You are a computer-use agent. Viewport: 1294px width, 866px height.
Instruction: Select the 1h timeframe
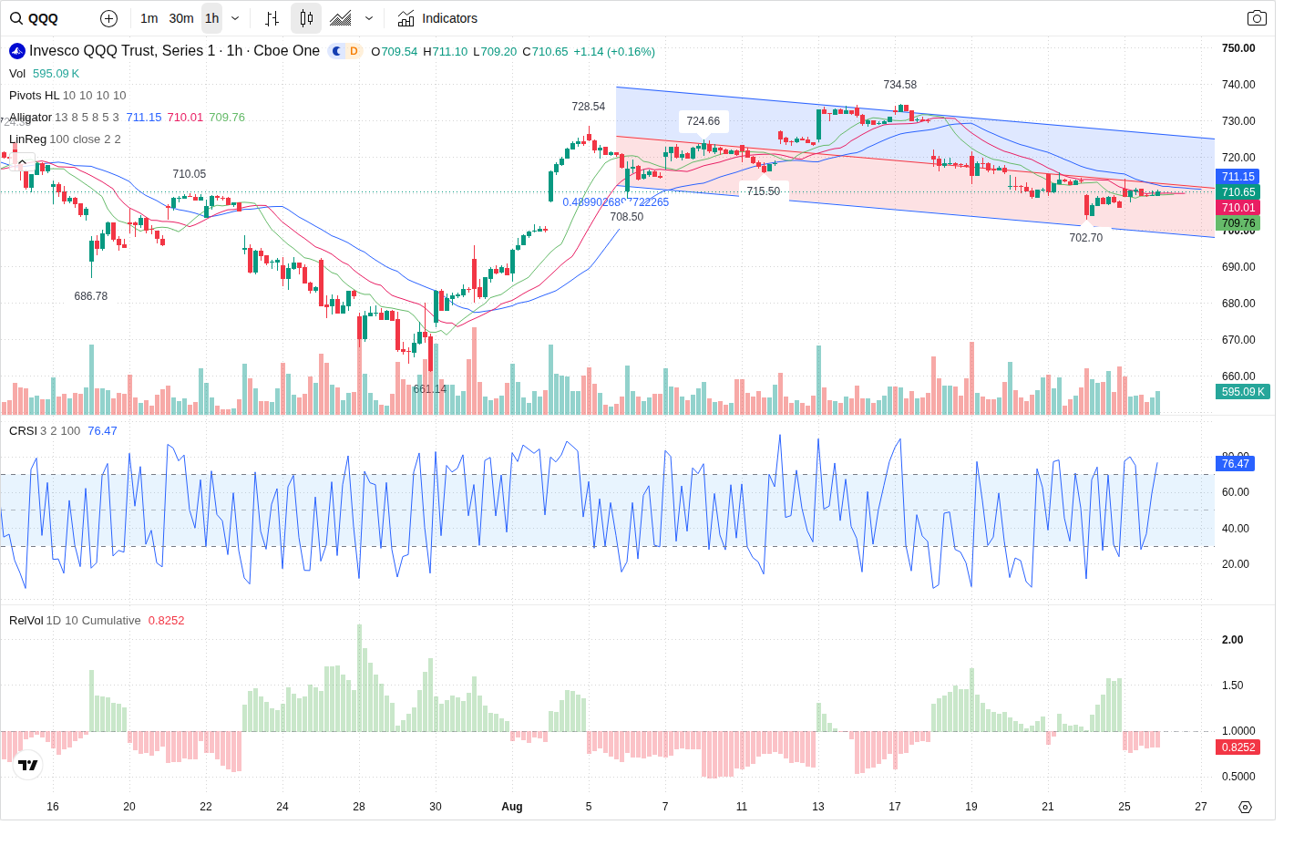coord(211,18)
